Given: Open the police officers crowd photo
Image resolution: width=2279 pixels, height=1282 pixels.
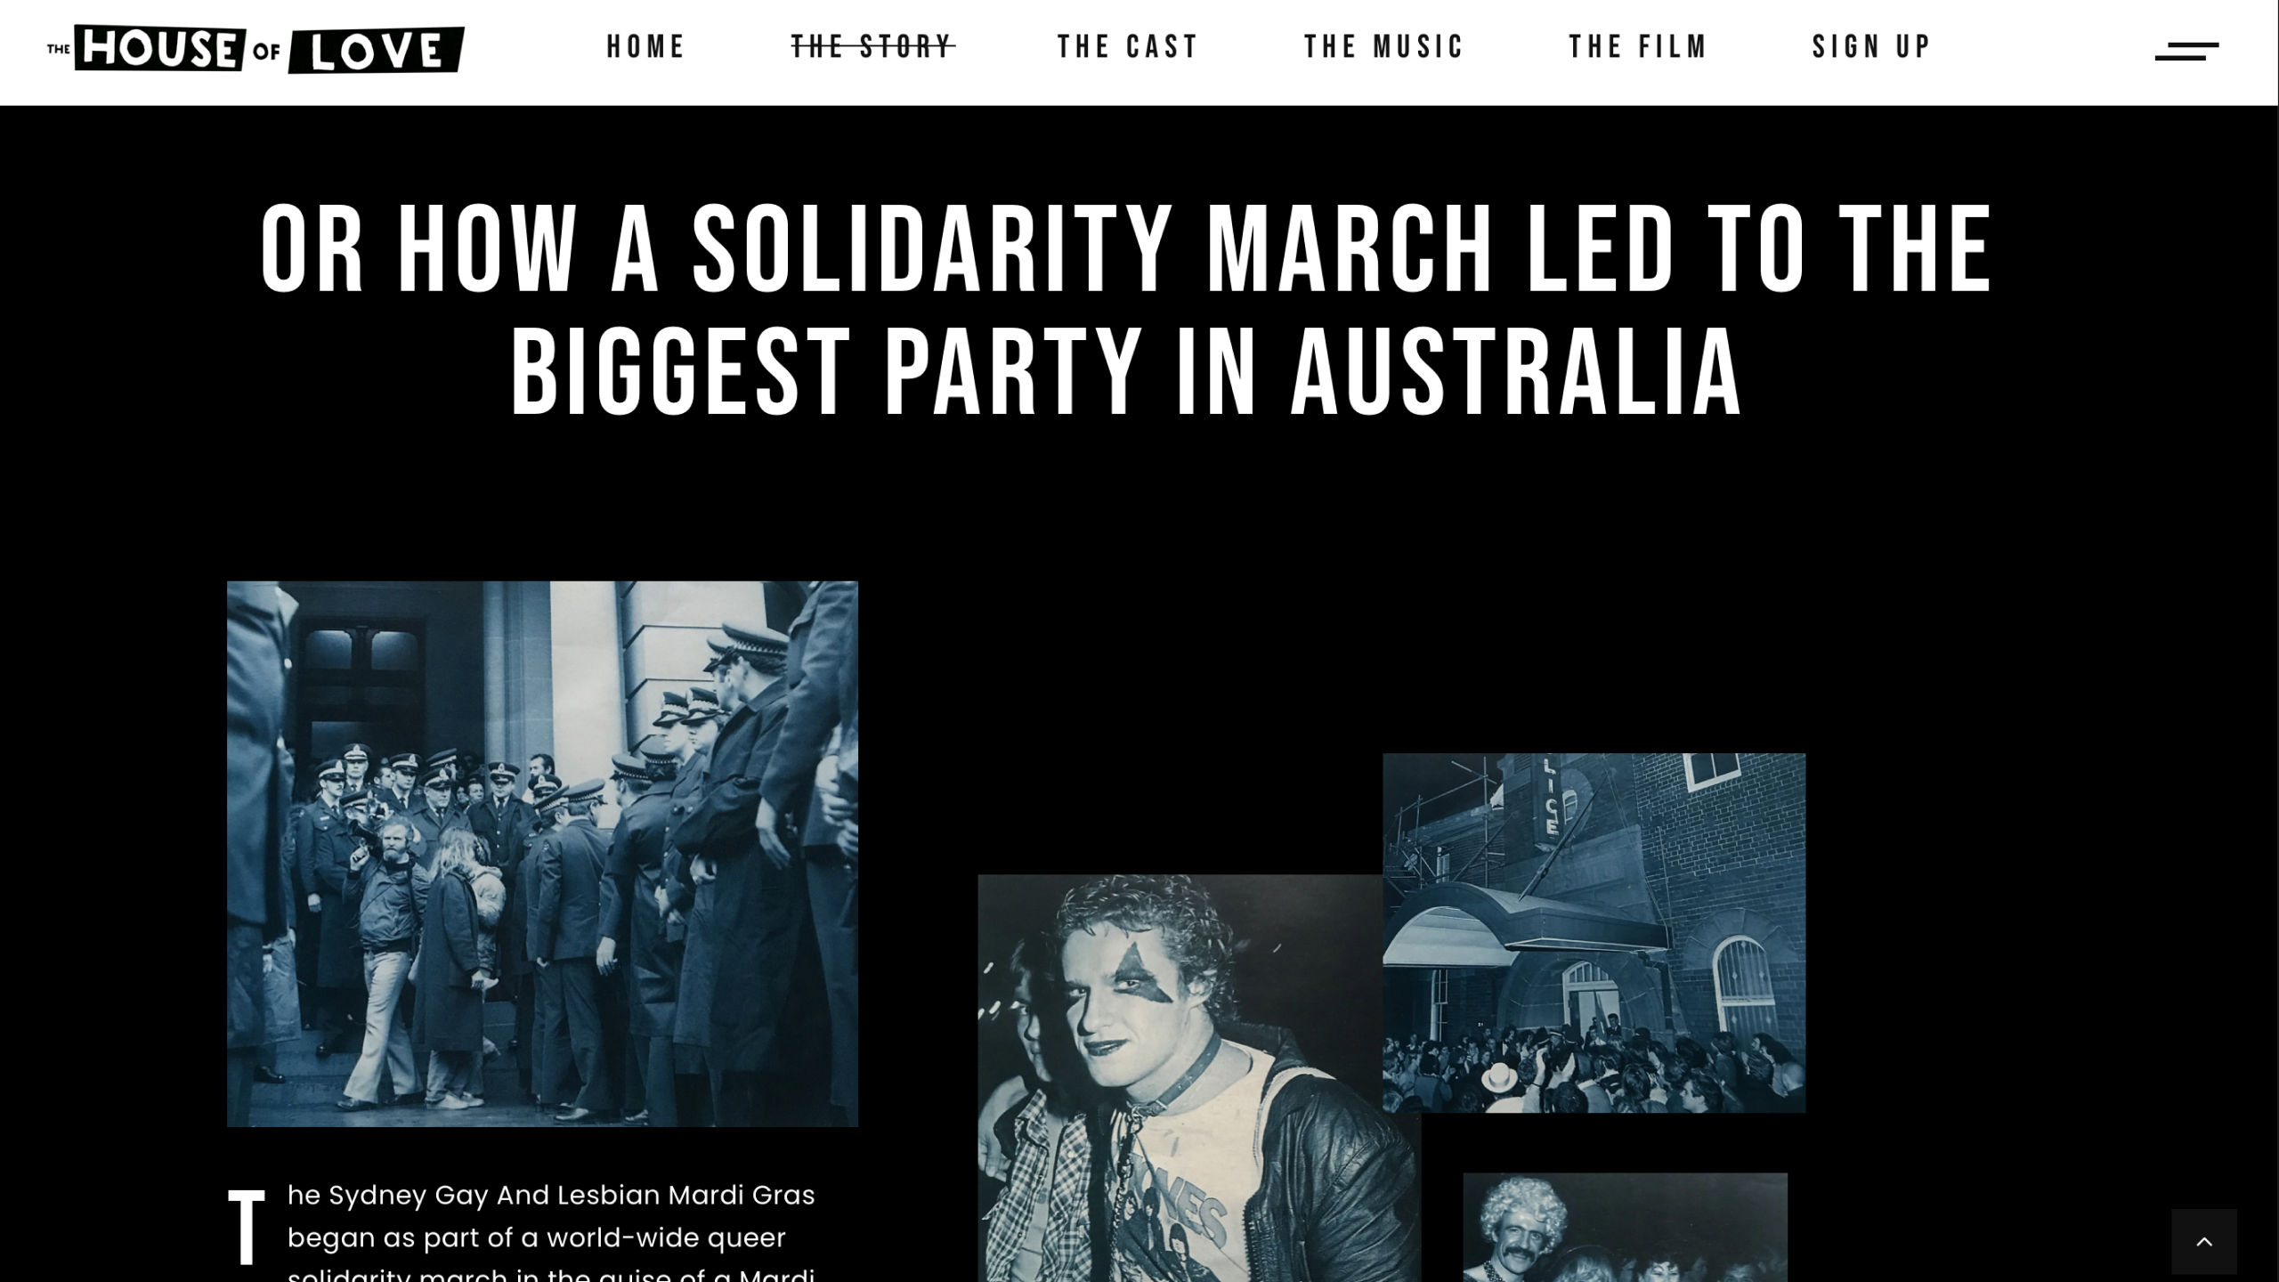Looking at the screenshot, I should click(x=542, y=854).
